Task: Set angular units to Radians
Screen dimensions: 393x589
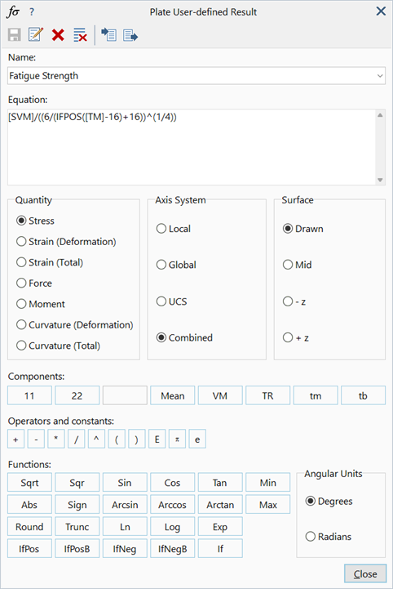Action: click(329, 537)
